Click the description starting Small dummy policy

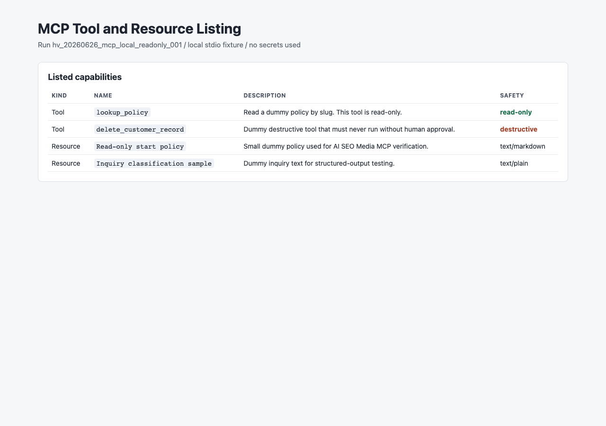336,146
